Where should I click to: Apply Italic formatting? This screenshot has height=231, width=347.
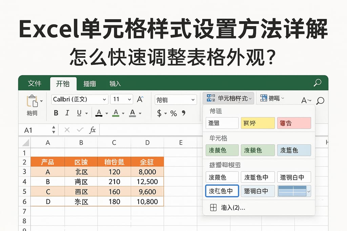[67, 113]
